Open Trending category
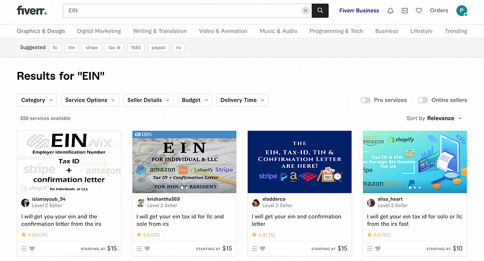The image size is (484, 261). point(456,31)
